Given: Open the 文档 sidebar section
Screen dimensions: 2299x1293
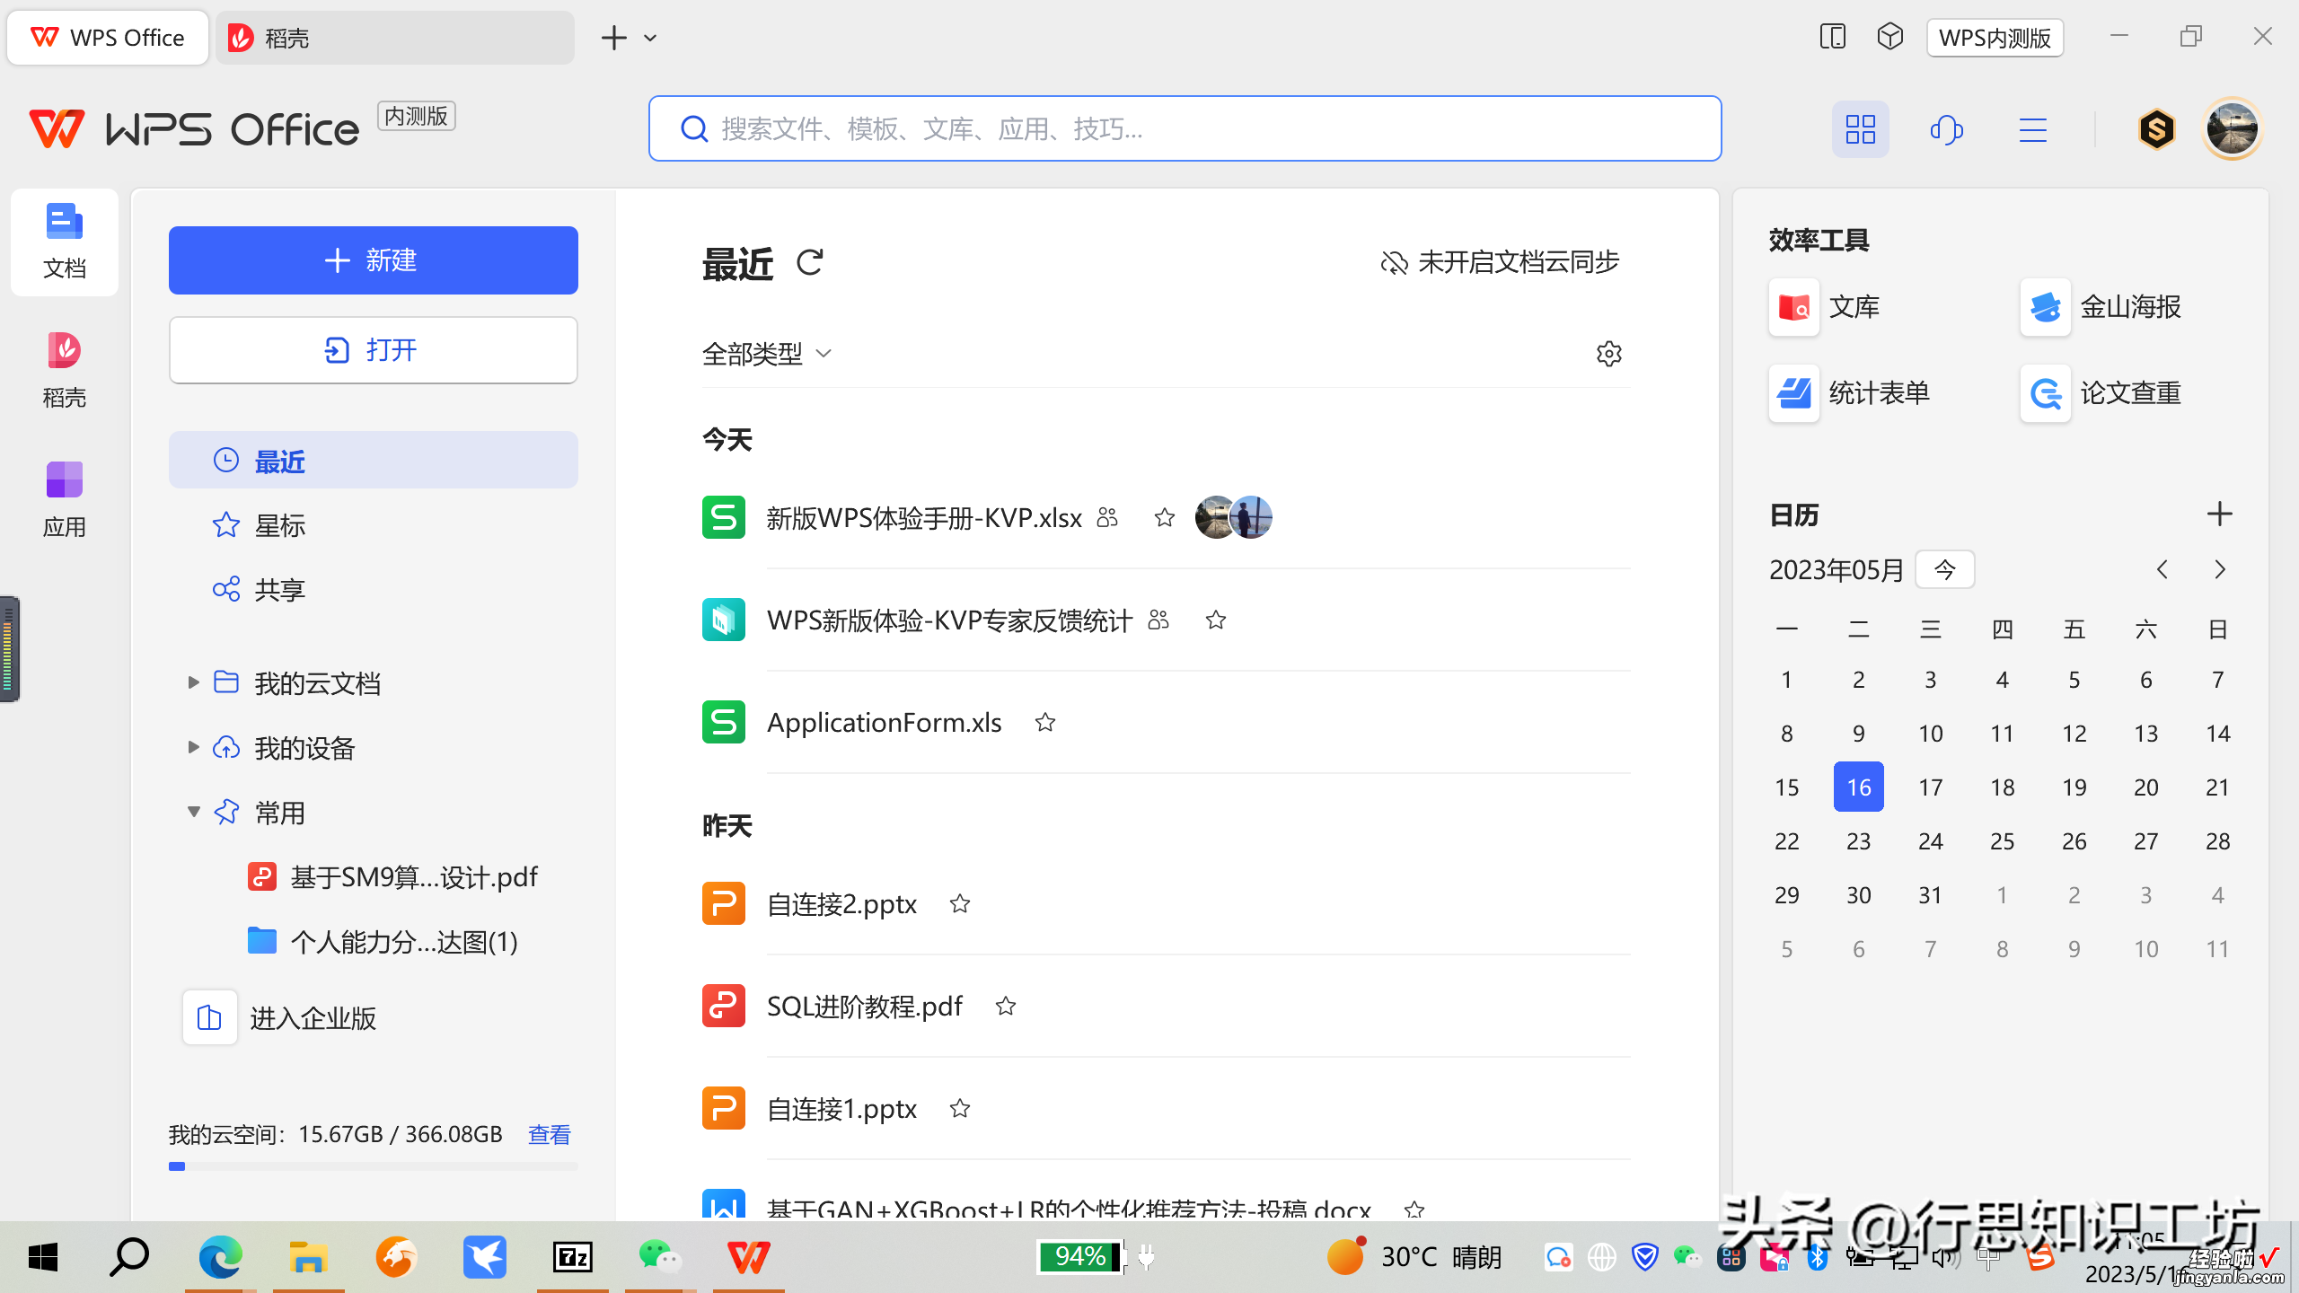Looking at the screenshot, I should coord(65,242).
